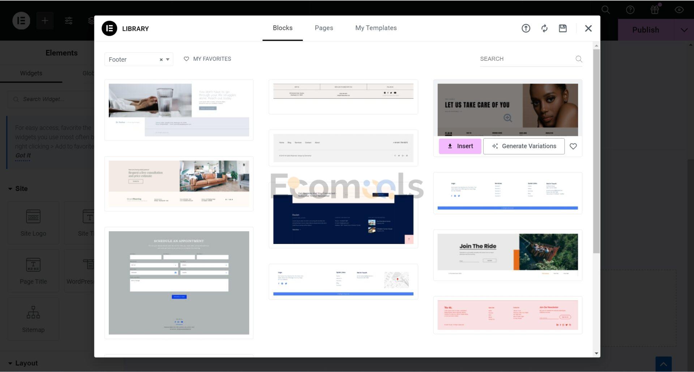Click the Library scroll down arrow

pos(596,353)
